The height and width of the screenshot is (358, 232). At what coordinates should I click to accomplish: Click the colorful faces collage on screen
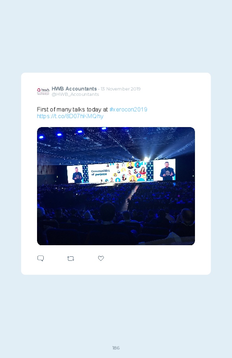pos(128,172)
